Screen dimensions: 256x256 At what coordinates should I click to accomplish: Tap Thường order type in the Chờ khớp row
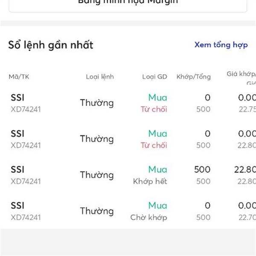point(97,211)
